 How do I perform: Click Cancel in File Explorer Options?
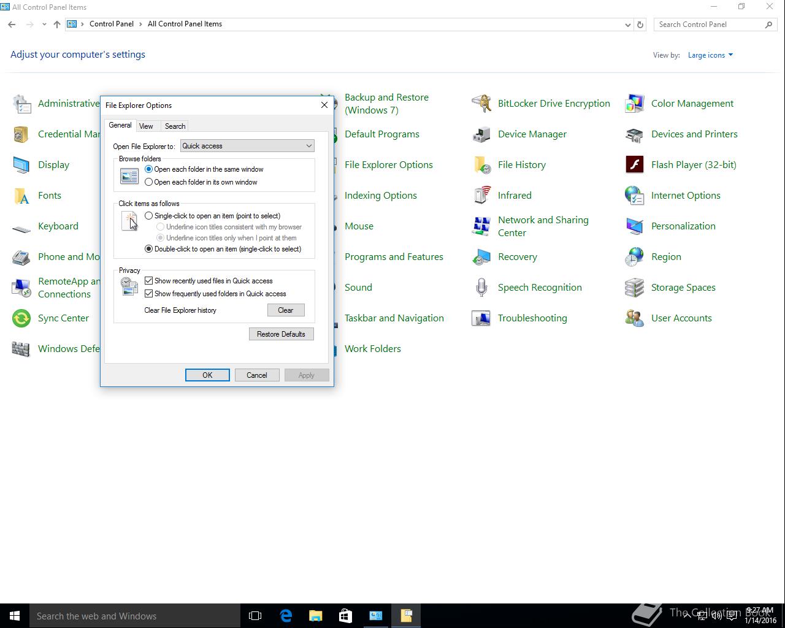tap(257, 375)
